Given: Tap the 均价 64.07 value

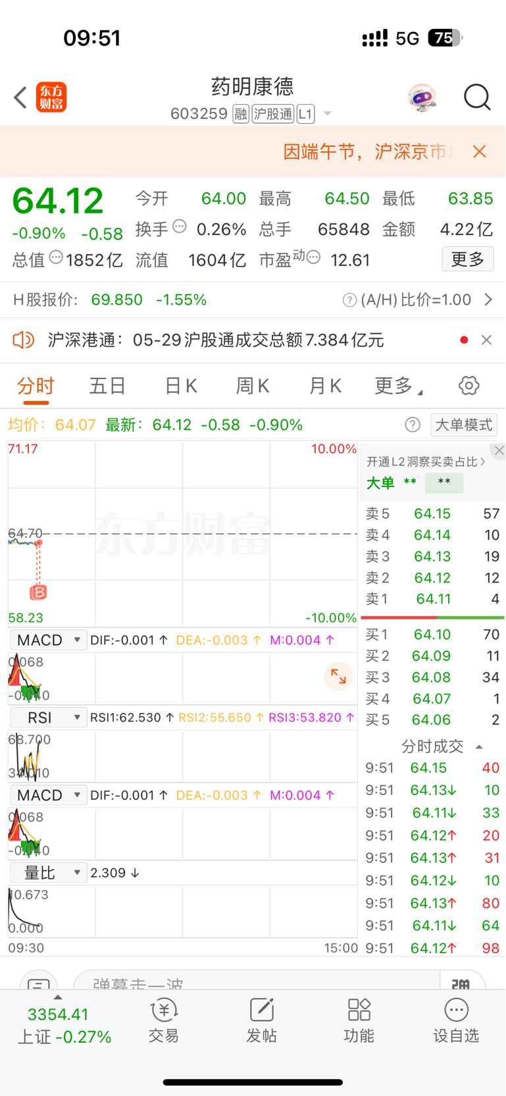Looking at the screenshot, I should click(x=76, y=425).
